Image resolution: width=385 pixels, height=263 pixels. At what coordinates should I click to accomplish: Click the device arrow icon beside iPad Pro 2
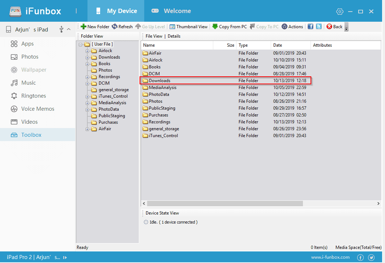[x=65, y=258]
